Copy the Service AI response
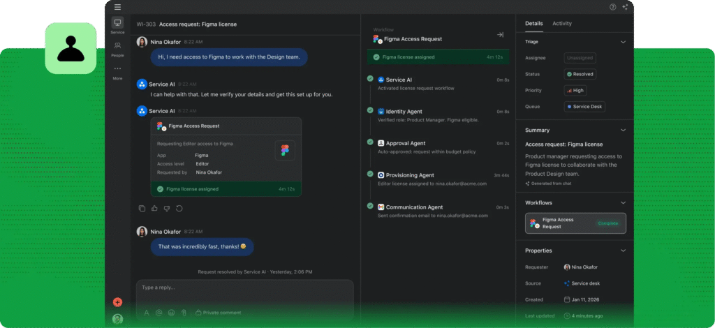Screen dimensions: 715x328 [142, 208]
